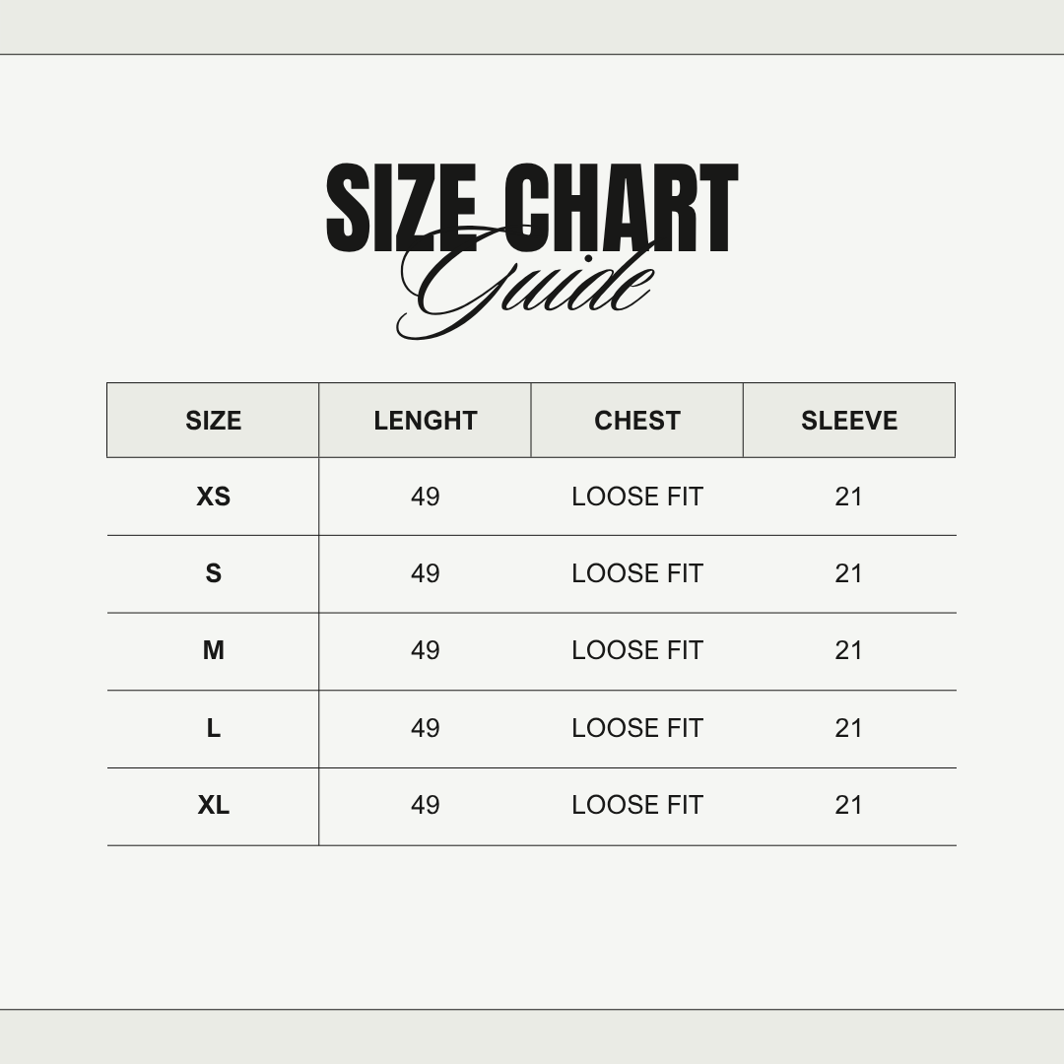
Task: Select the sleeve value 21 for M
Action: click(x=849, y=650)
